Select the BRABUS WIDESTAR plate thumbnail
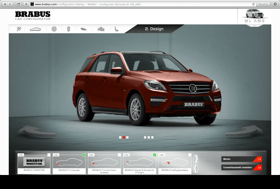Viewport: 280px width, 189px height. coord(34,162)
